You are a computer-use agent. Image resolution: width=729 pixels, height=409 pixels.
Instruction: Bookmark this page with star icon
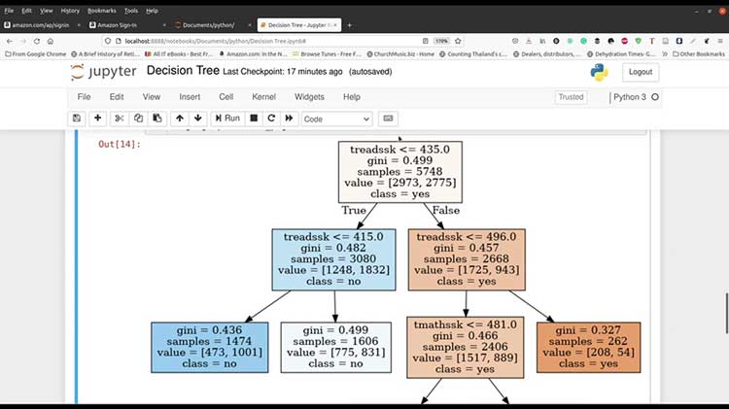pyautogui.click(x=458, y=41)
